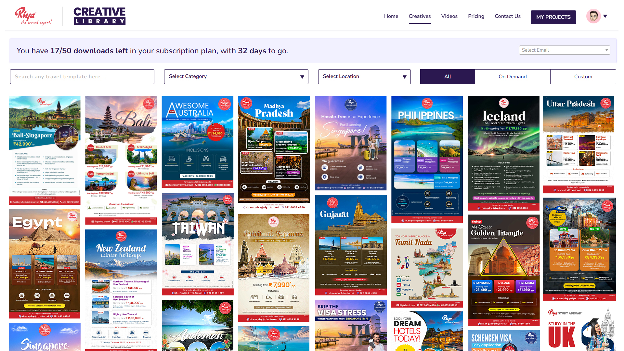Switch to the Custom tab
The width and height of the screenshot is (624, 351).
tap(583, 77)
